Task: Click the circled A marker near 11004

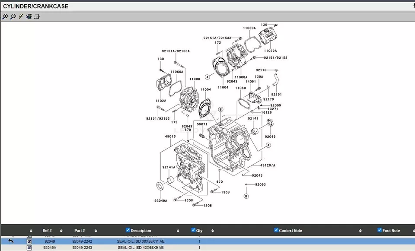Action: [207, 77]
